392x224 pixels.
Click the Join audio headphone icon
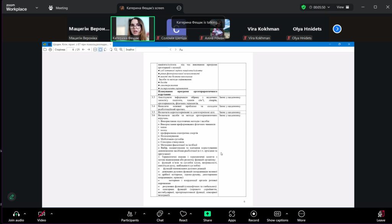[x=16, y=214]
